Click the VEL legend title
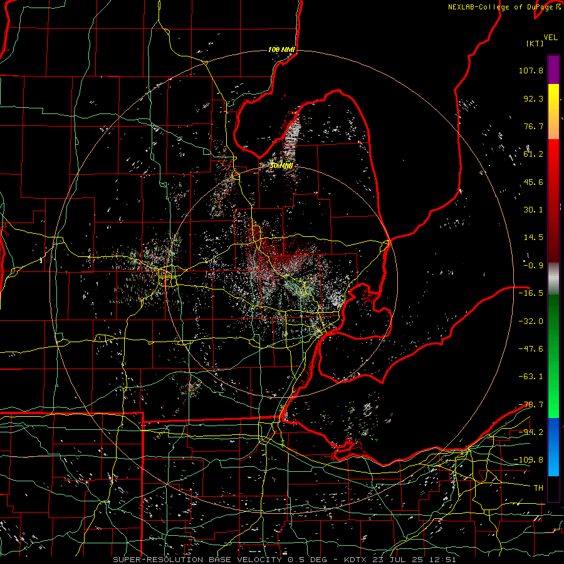The width and height of the screenshot is (564, 564). point(550,38)
